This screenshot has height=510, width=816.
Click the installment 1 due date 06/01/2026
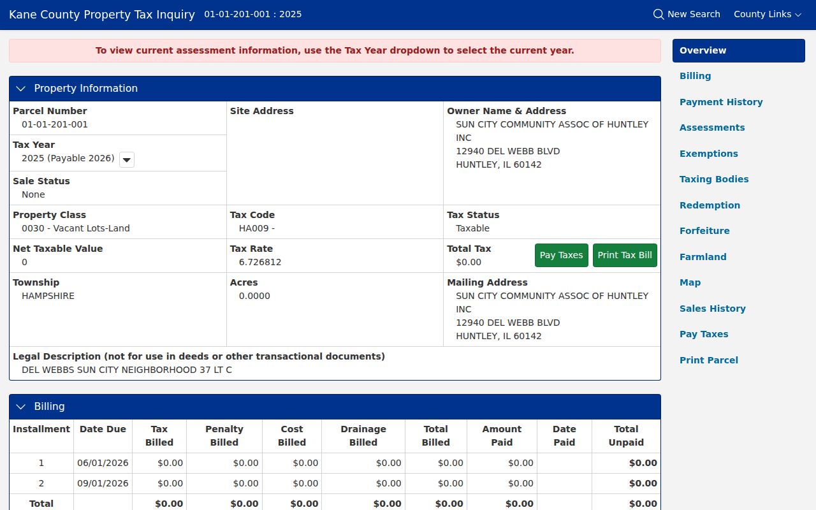point(103,463)
